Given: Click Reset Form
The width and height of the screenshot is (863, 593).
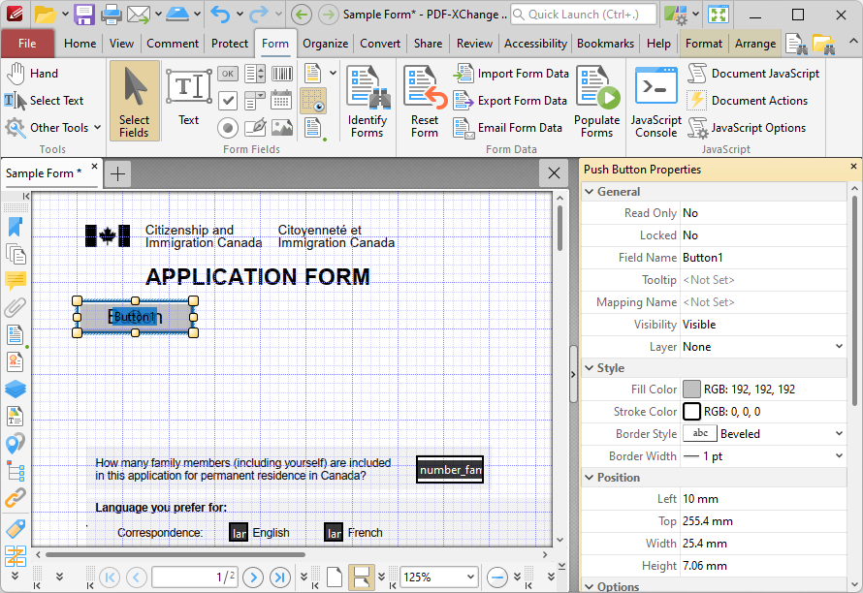Looking at the screenshot, I should [x=425, y=101].
